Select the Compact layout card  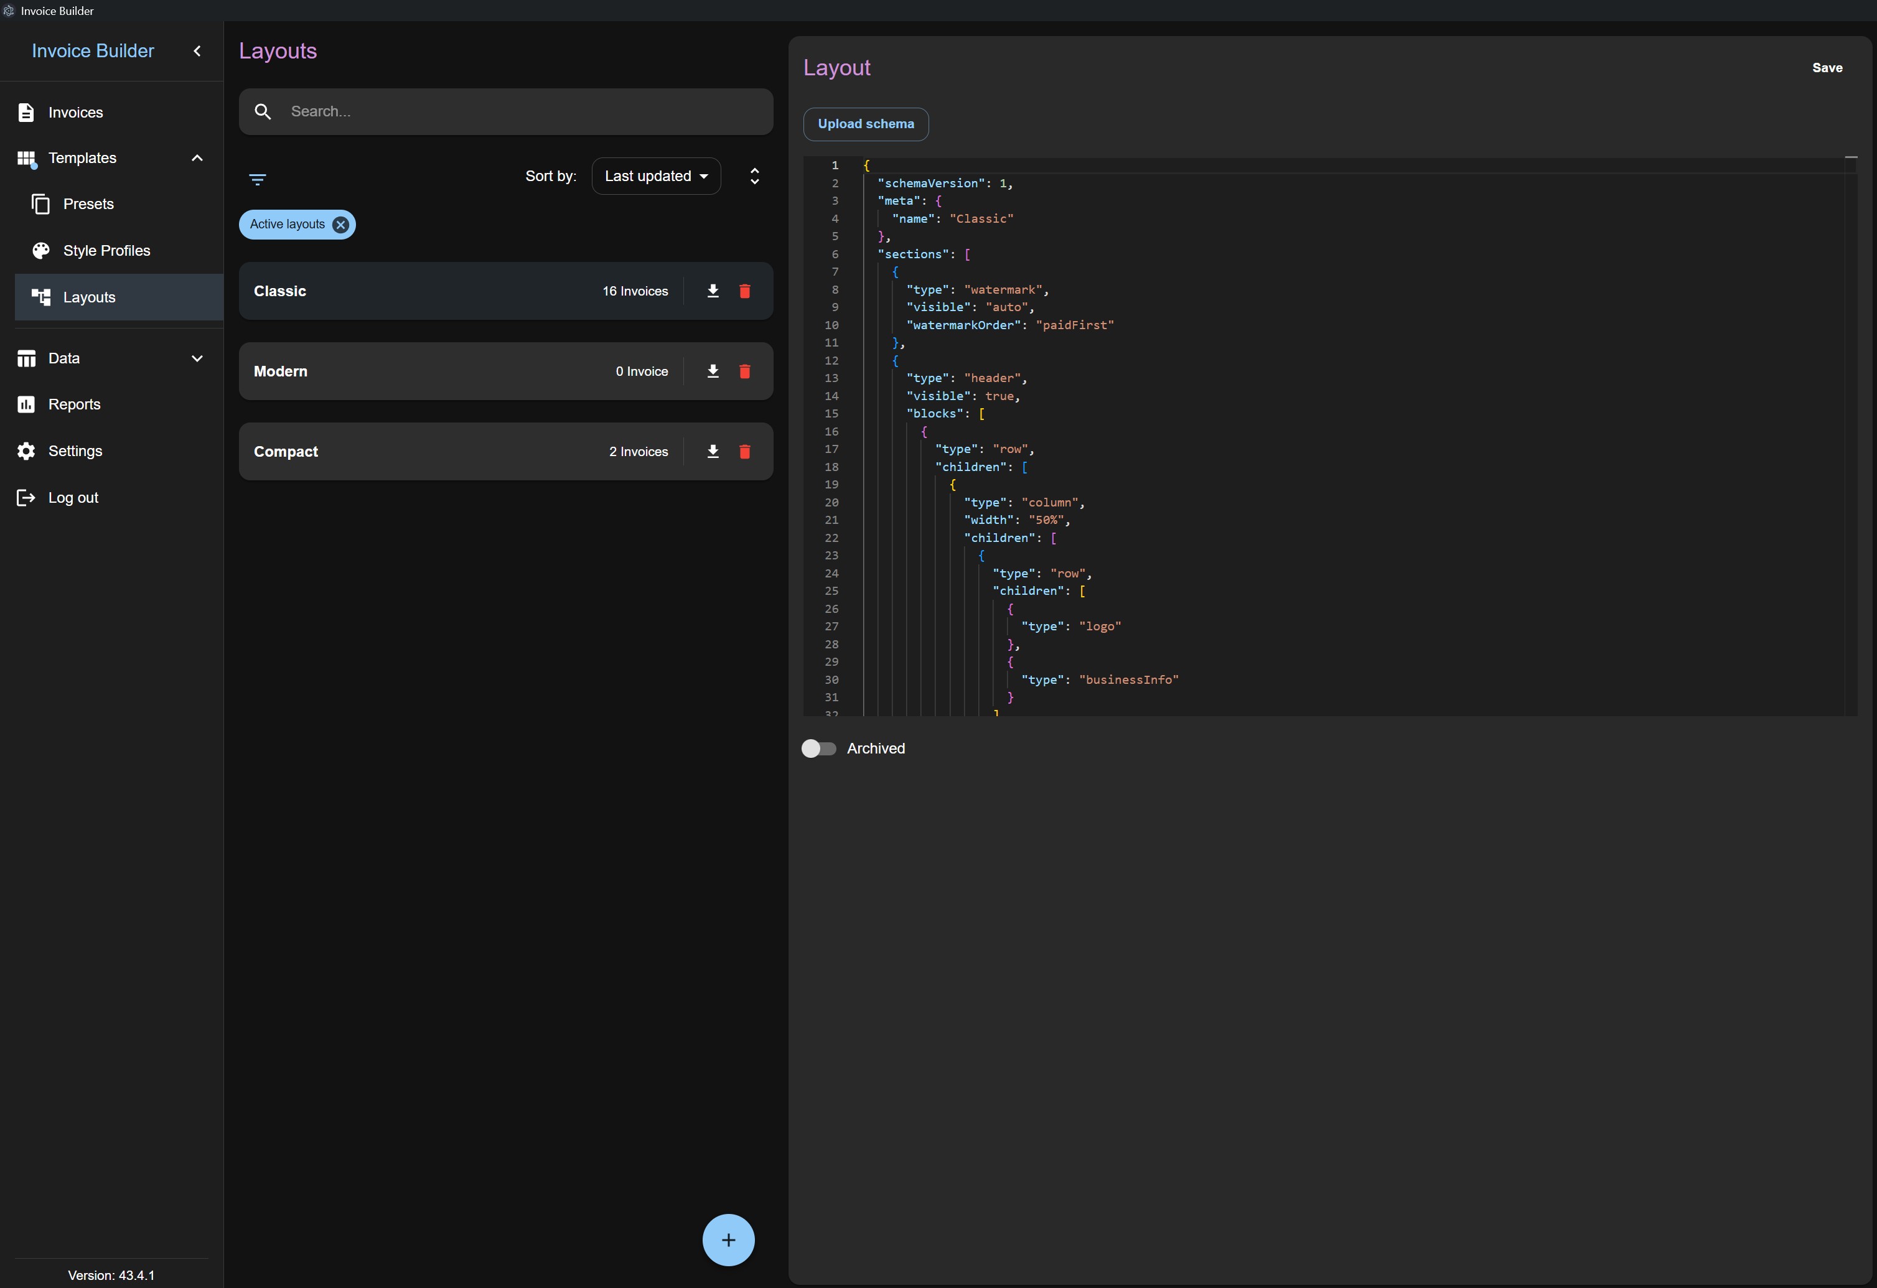click(505, 451)
